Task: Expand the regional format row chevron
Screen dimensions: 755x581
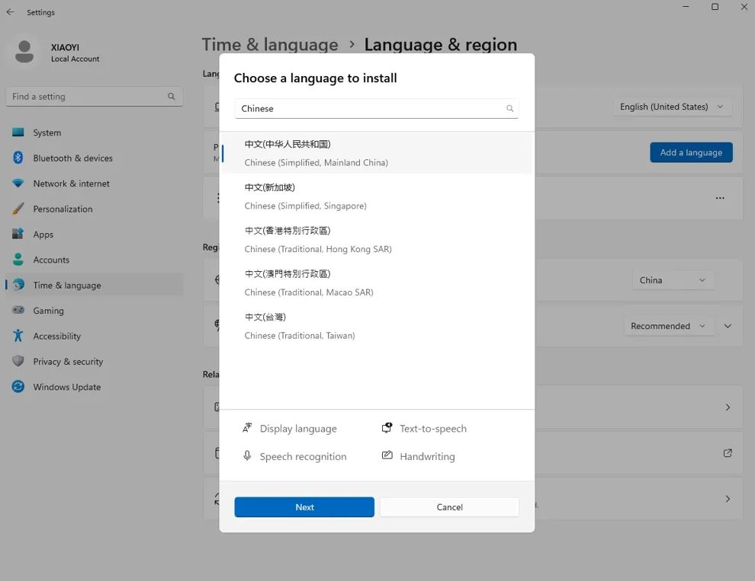Action: click(728, 326)
